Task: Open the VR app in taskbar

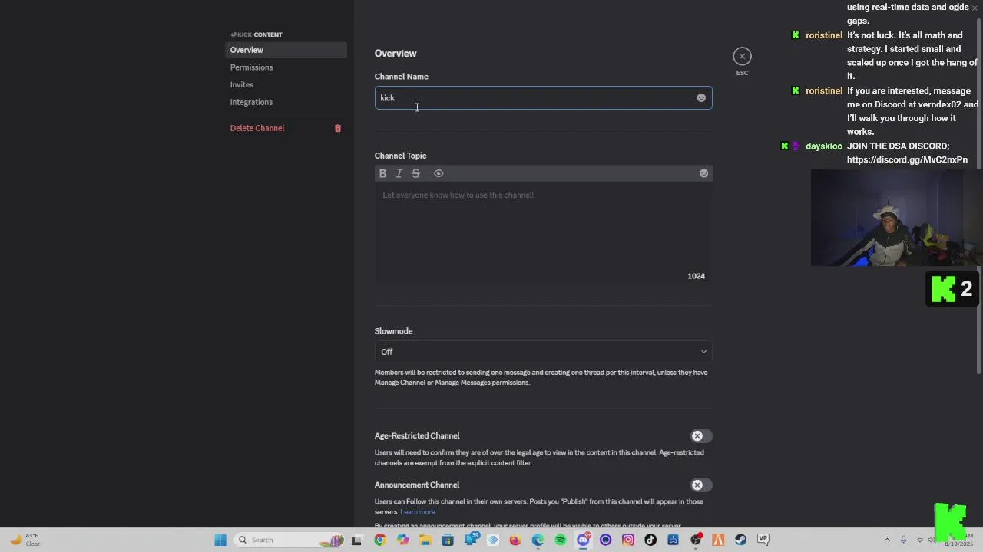Action: [x=763, y=540]
